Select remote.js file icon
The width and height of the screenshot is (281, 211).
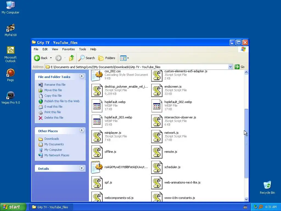pyautogui.click(x=157, y=152)
